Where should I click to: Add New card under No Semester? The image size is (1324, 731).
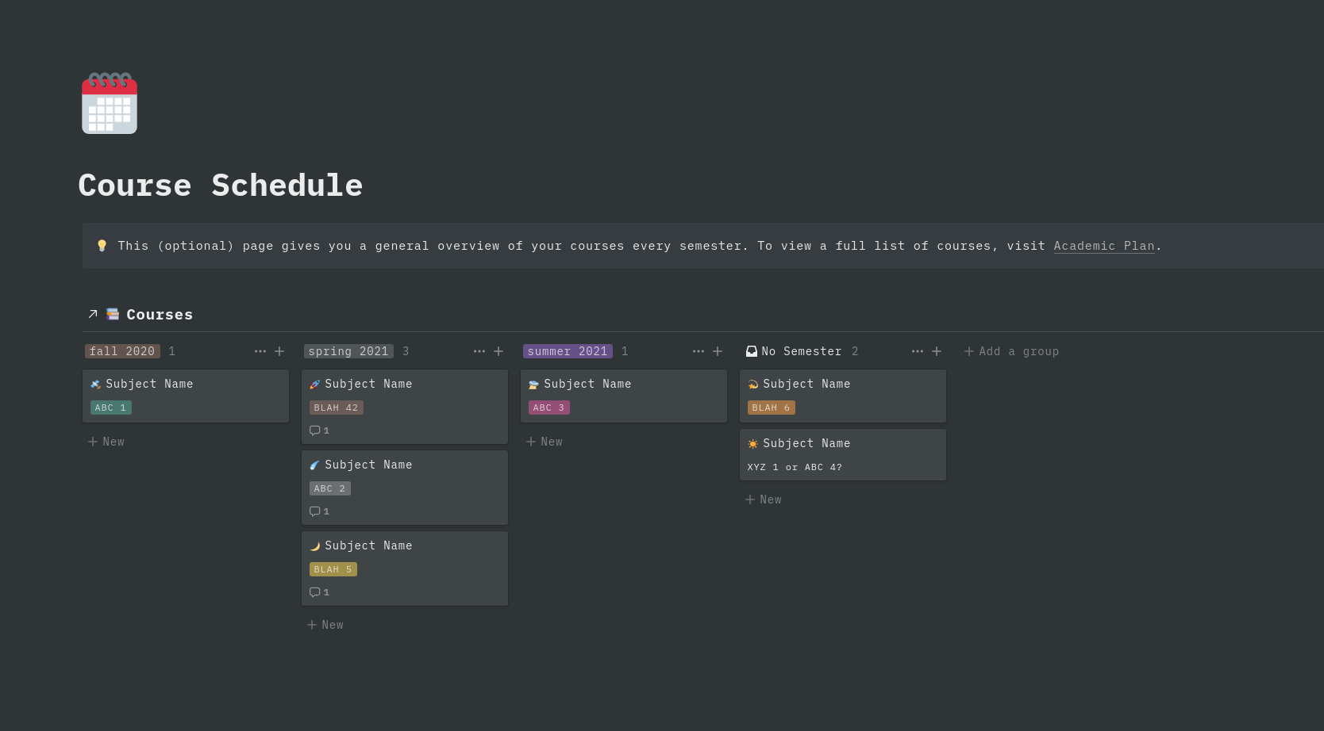[764, 499]
